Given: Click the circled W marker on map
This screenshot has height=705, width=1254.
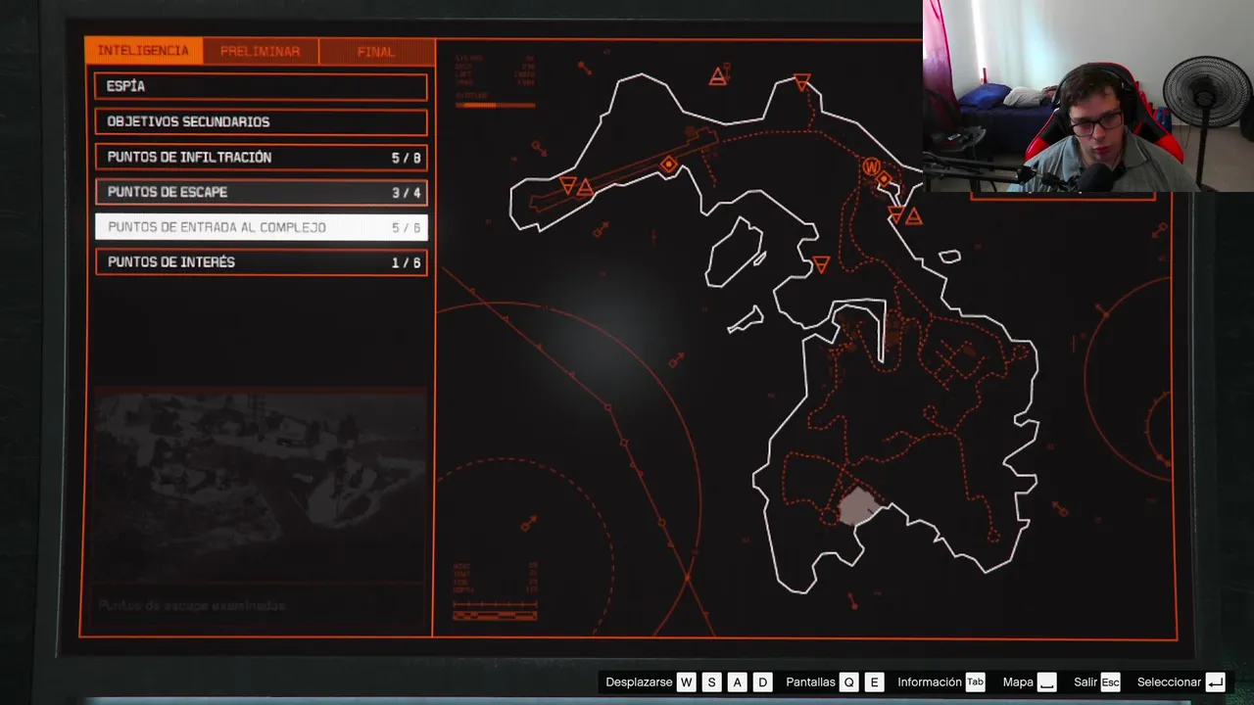Looking at the screenshot, I should [x=870, y=167].
